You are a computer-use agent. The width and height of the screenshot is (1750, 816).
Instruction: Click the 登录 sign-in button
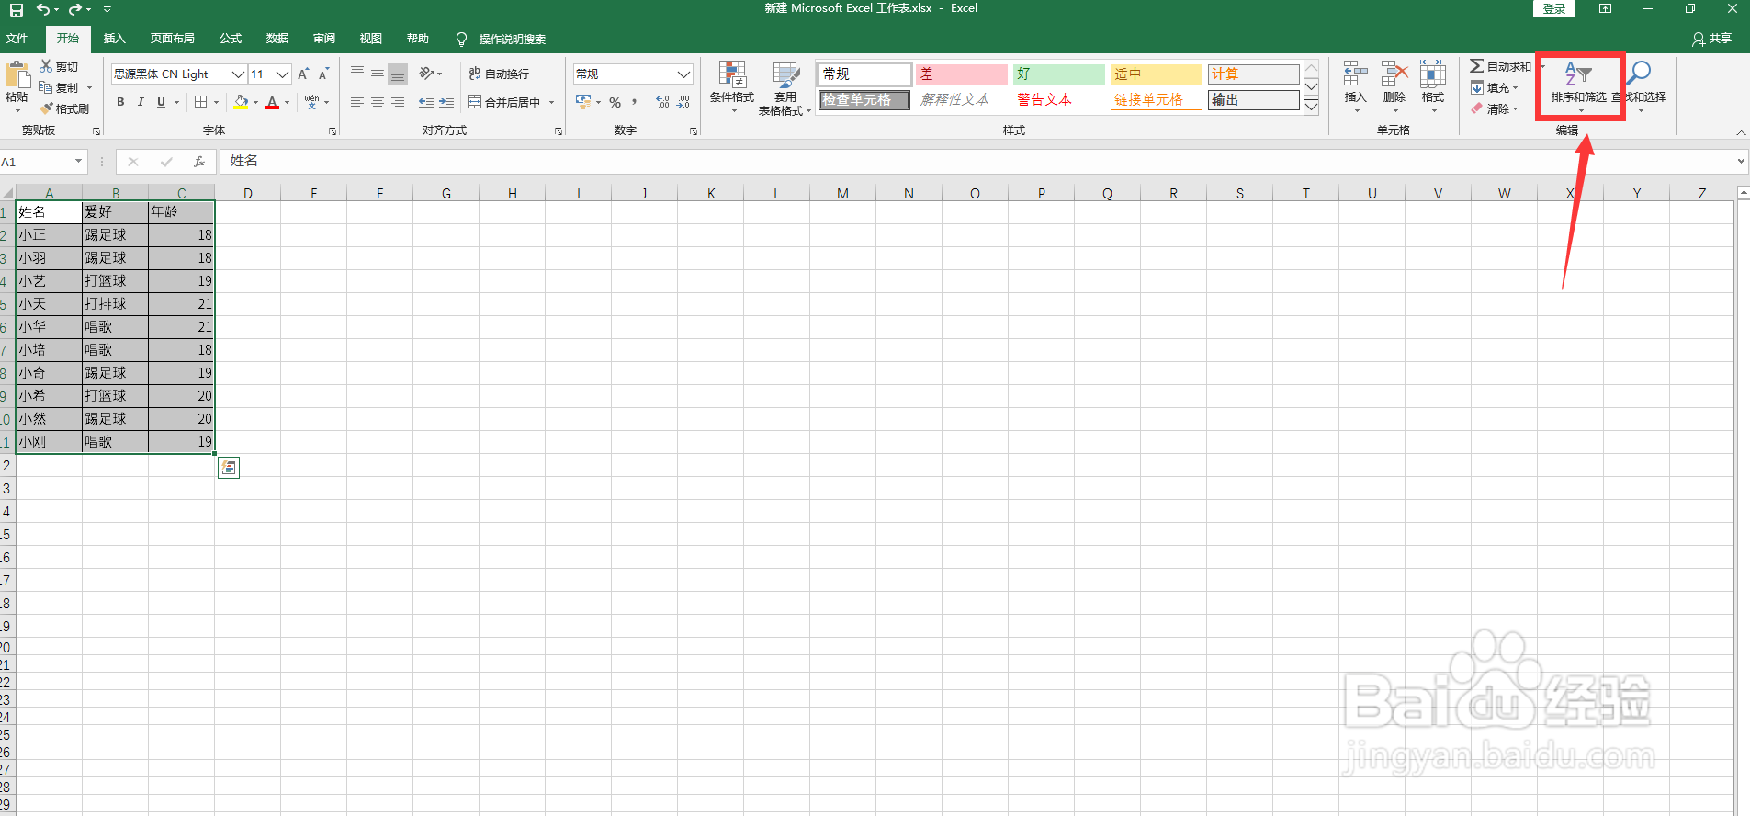pyautogui.click(x=1554, y=9)
